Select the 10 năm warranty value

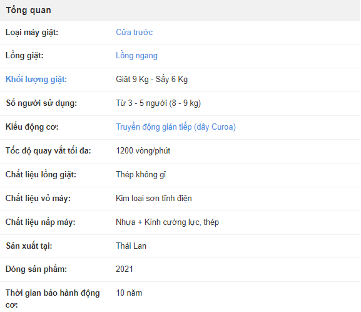point(129,293)
